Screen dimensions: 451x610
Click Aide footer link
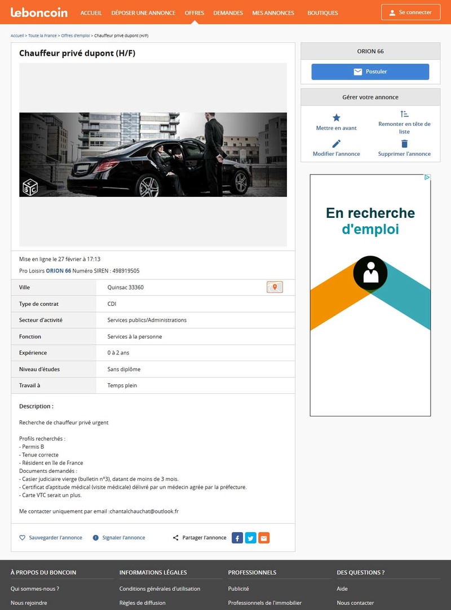pyautogui.click(x=342, y=589)
